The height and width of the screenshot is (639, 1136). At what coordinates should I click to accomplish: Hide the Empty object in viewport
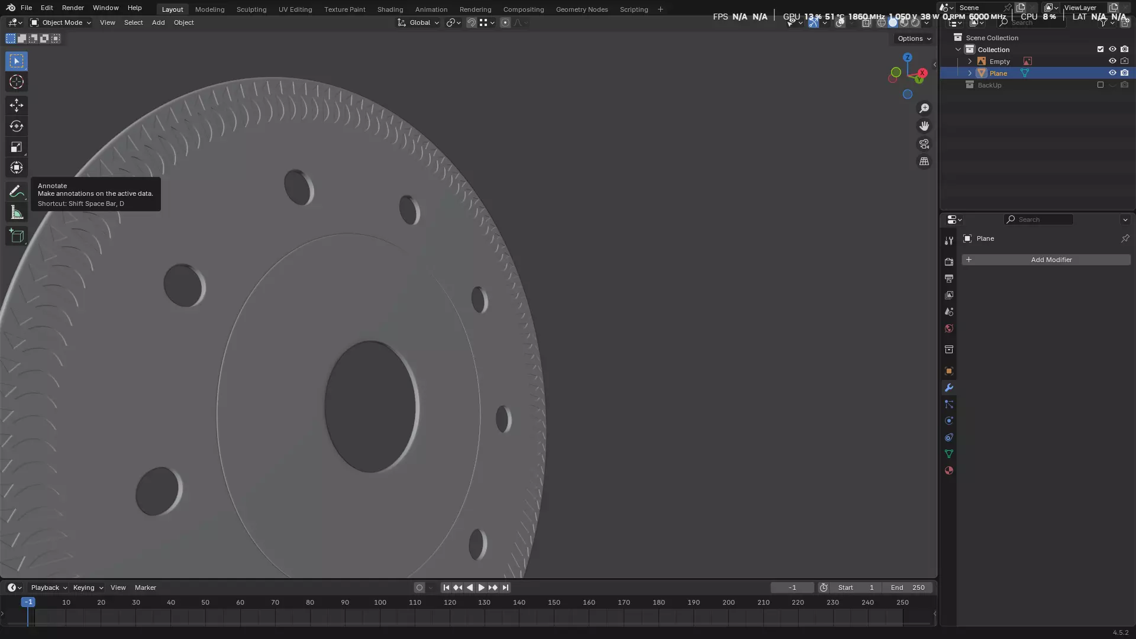point(1112,61)
